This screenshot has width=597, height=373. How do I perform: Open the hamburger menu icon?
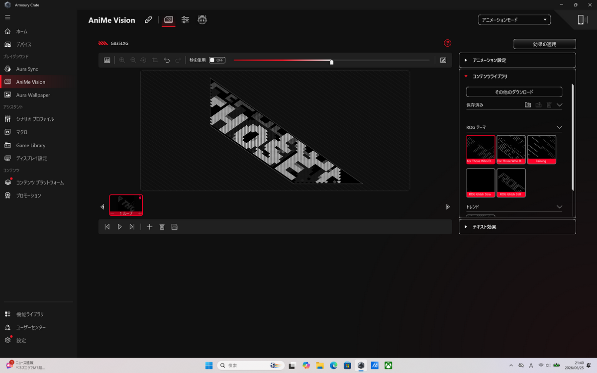pos(7,17)
